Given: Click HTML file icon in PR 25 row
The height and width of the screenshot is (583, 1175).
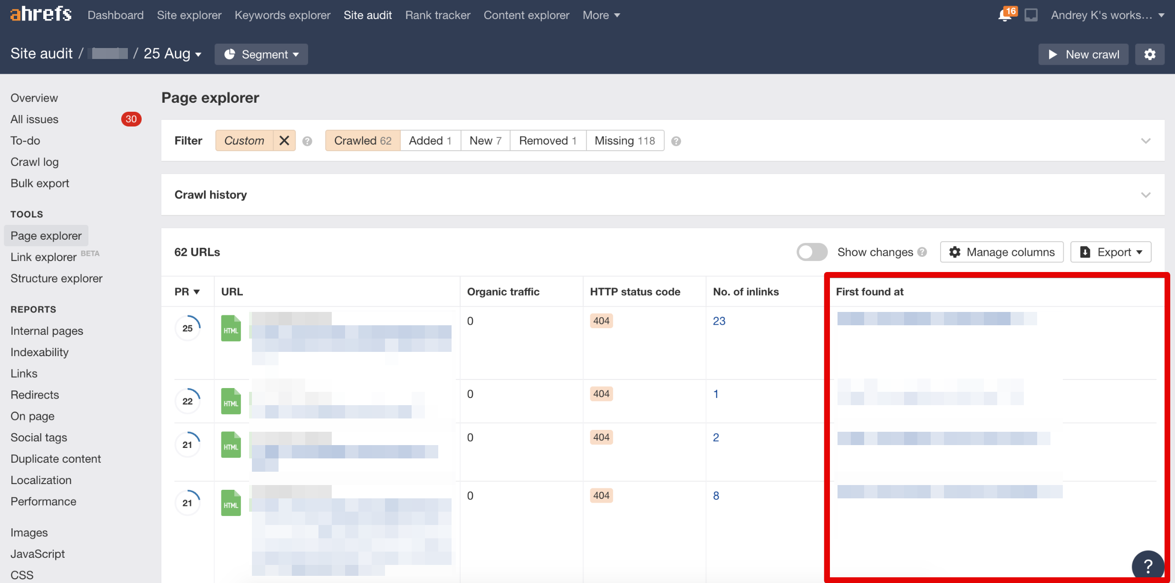Looking at the screenshot, I should point(231,328).
